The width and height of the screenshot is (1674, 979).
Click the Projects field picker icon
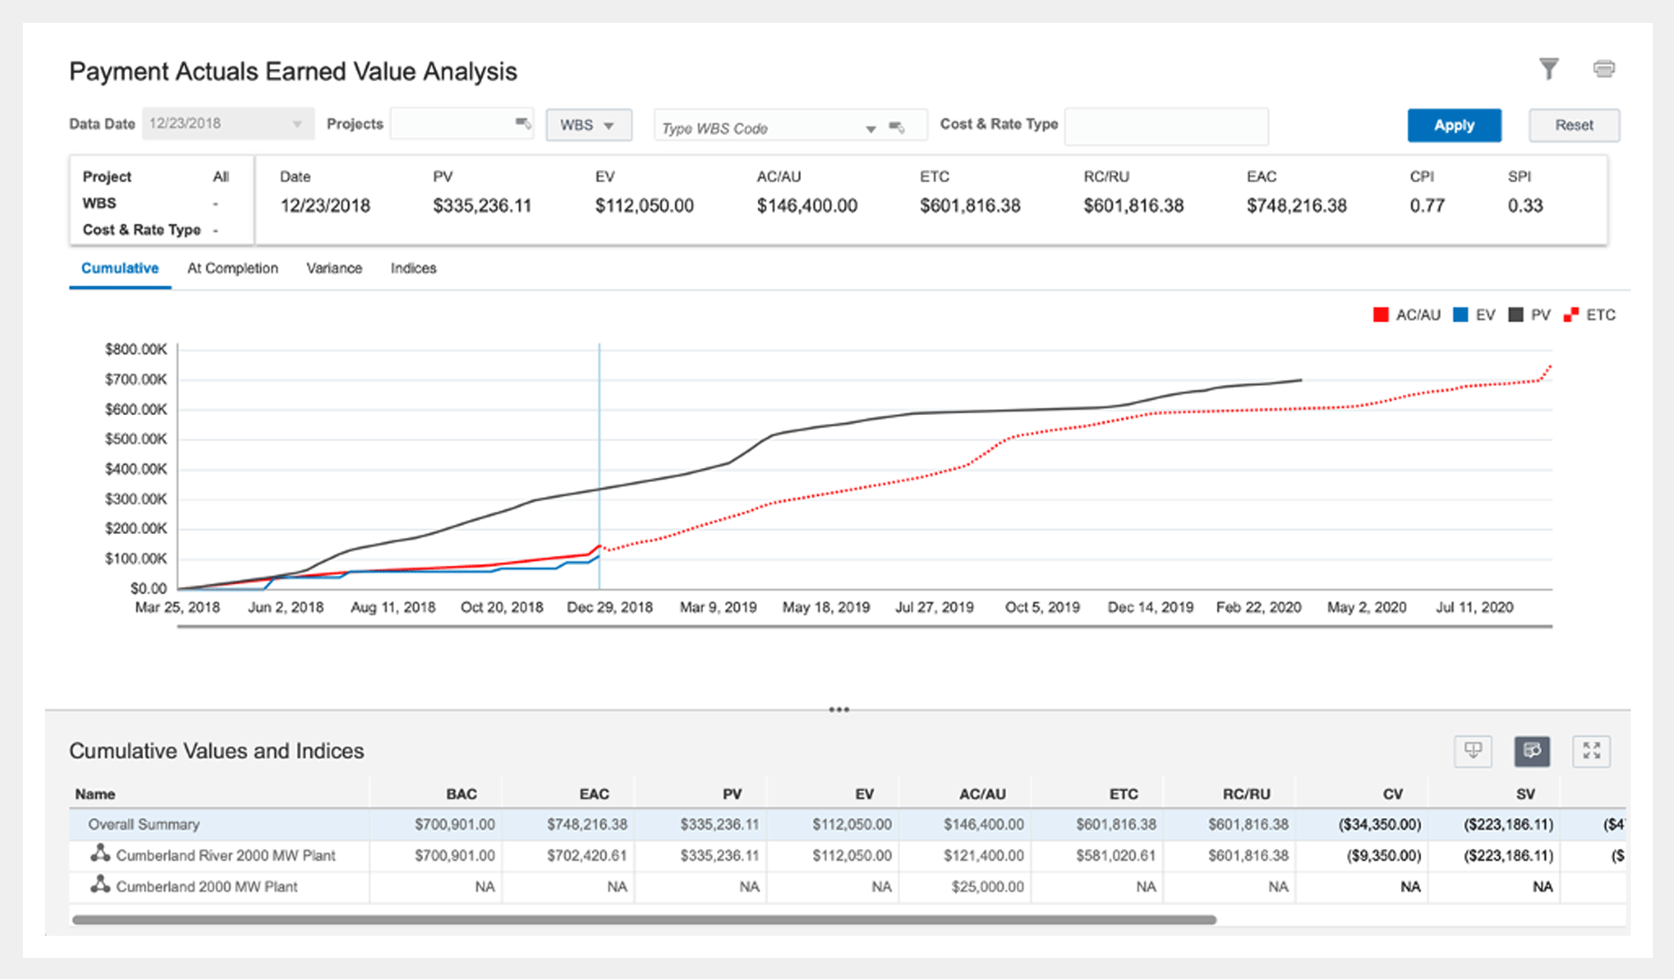click(522, 123)
